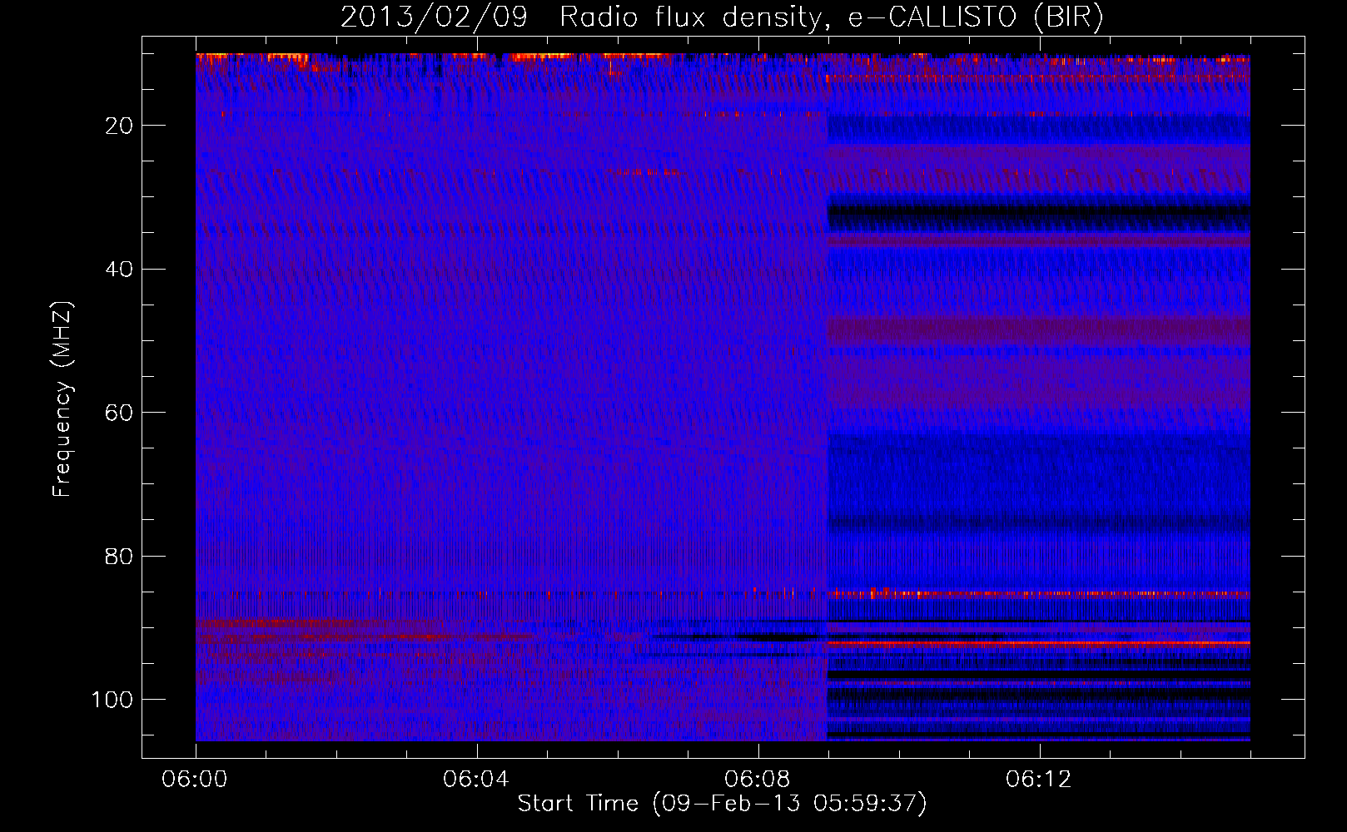Click the y-axis tick label '80'

[x=120, y=557]
